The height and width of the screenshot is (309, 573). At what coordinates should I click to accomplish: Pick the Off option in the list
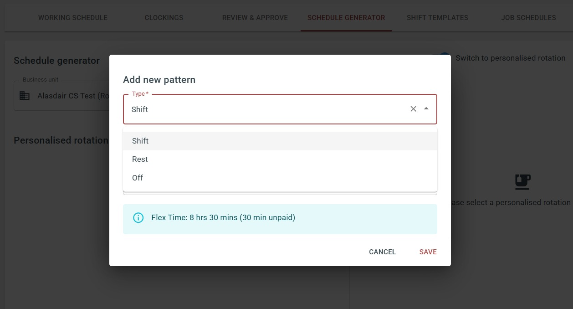click(138, 178)
